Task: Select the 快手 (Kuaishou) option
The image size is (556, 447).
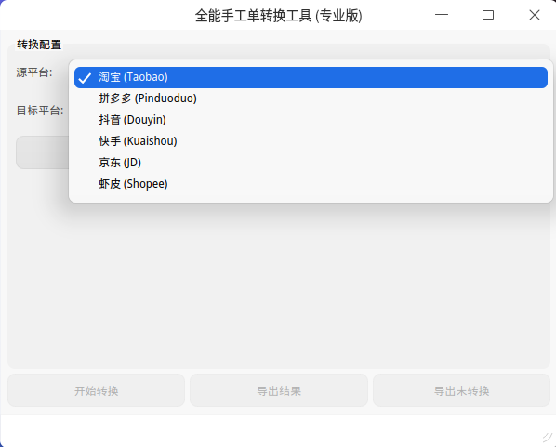Action: 311,141
